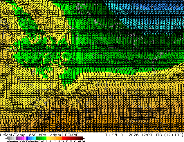Click the dark purple legend swatch above -42
The image size is (184, 142).
pyautogui.click(x=17, y=138)
